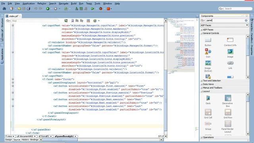This screenshot has height=143, width=254.
Task: Collapse the ManagerId af:inputText code fold
Action: tap(13, 25)
